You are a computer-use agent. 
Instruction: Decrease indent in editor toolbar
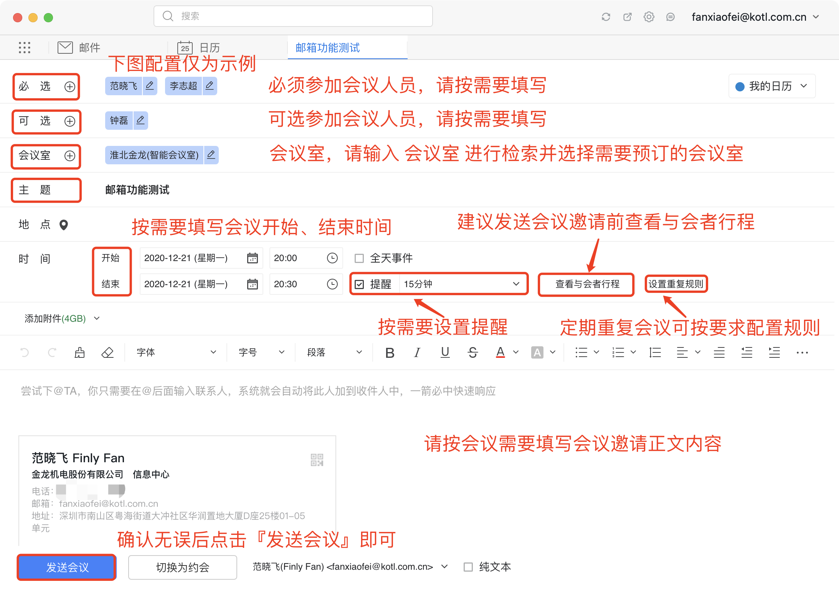point(747,352)
